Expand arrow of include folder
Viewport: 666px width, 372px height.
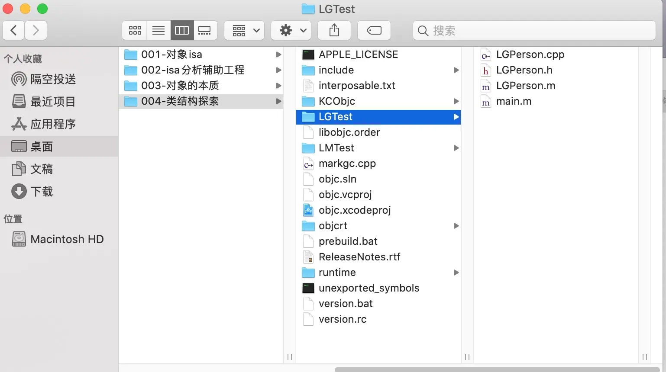click(456, 70)
